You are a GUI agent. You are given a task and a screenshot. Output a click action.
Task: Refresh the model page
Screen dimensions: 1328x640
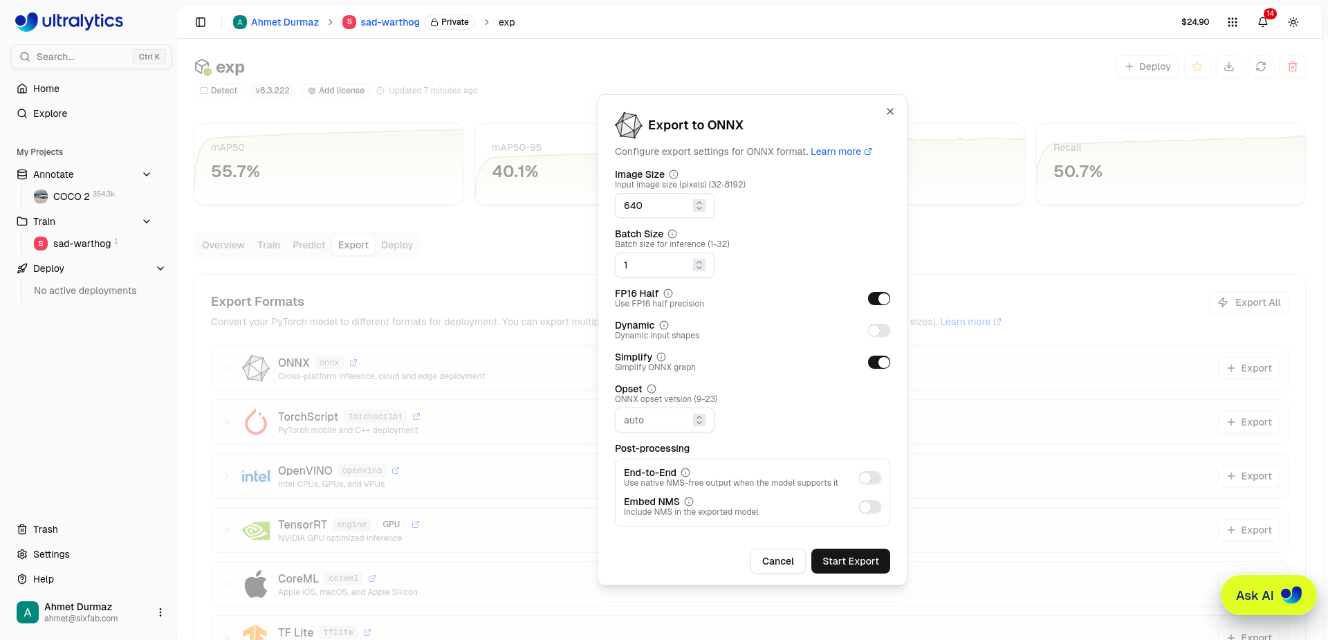coord(1261,66)
